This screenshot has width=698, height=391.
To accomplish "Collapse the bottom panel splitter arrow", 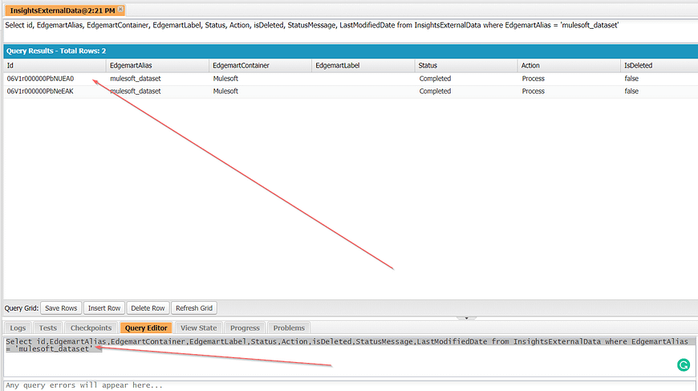I will [466, 318].
